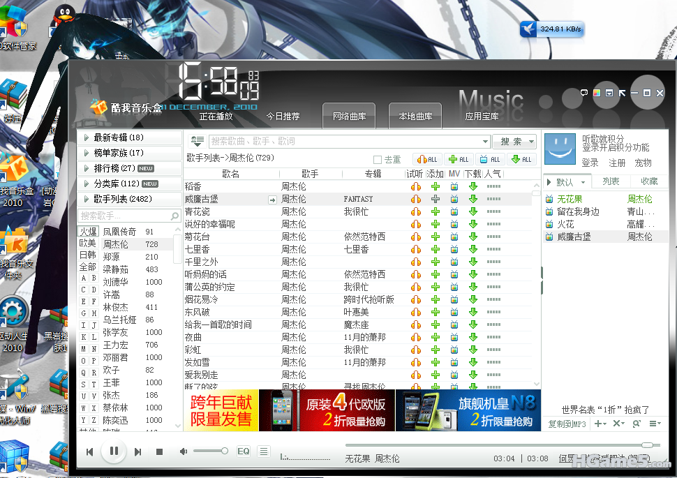Add 稻香 to playlist with plus icon
Viewport: 677px width, 478px height.
click(436, 186)
